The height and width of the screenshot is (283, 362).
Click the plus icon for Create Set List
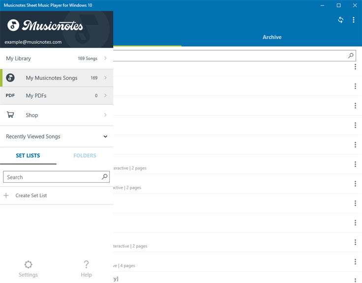click(x=6, y=196)
